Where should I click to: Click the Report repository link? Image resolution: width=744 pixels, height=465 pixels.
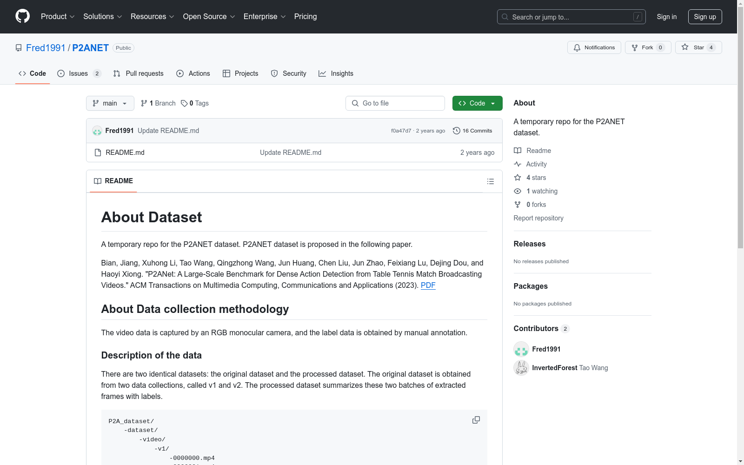[x=538, y=218]
